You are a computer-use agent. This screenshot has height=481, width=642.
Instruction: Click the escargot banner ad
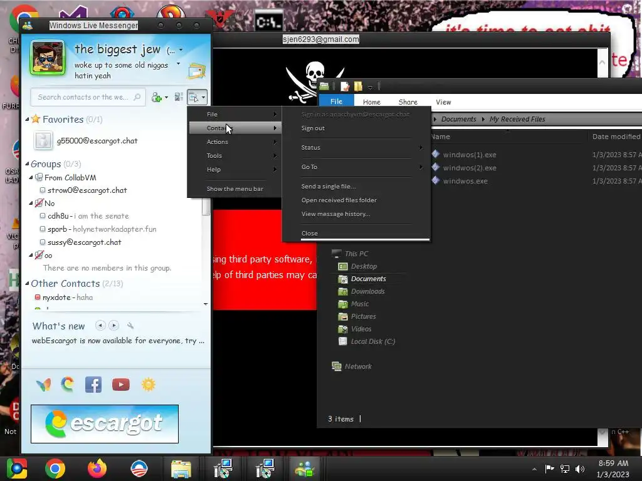click(x=105, y=424)
